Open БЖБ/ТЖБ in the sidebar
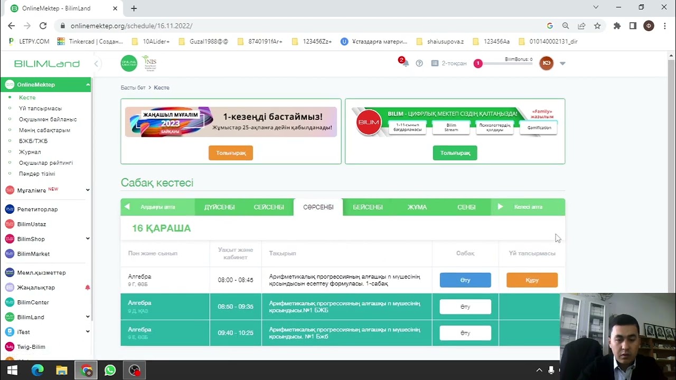Viewport: 676px width, 380px height. tap(33, 141)
